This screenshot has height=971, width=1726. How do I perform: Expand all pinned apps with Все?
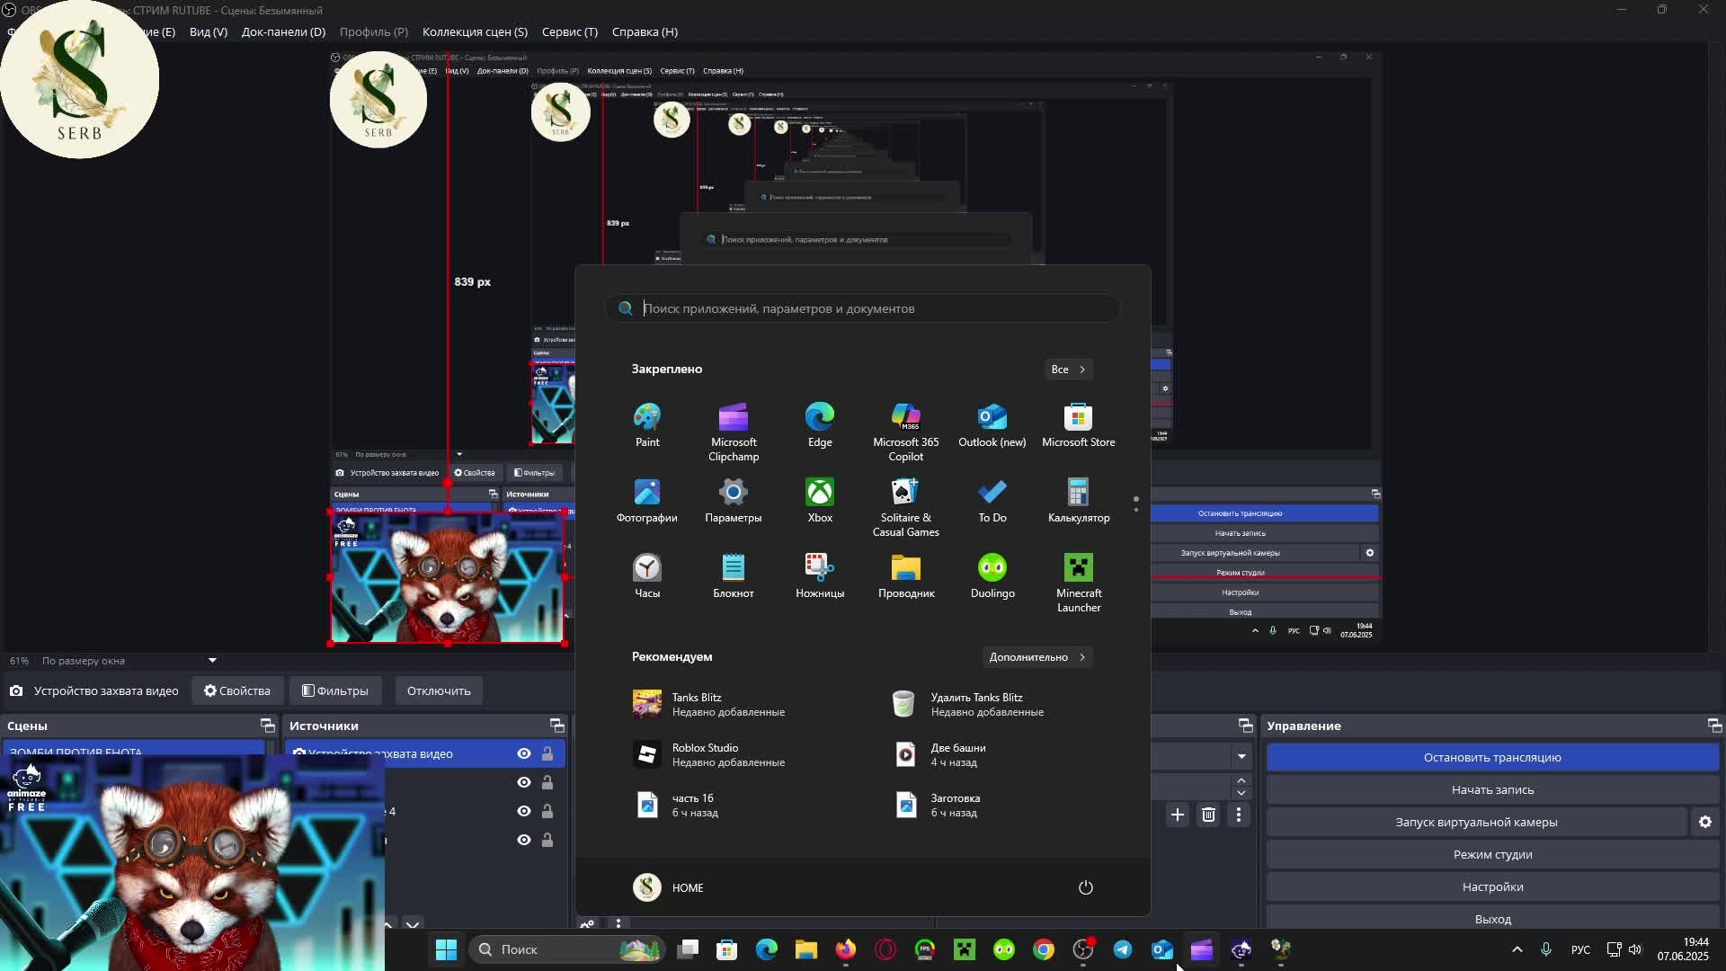coord(1067,370)
